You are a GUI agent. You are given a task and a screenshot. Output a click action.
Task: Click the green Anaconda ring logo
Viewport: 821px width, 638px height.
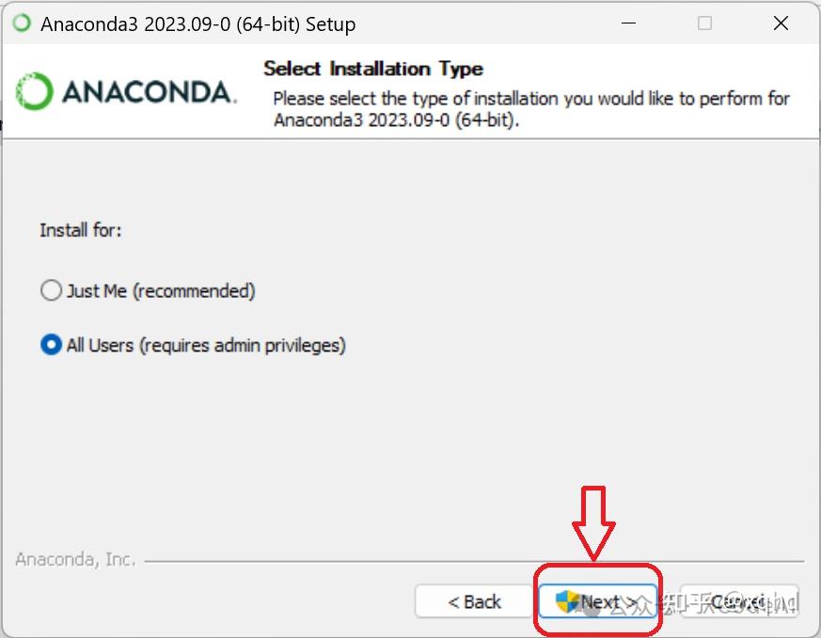point(34,91)
